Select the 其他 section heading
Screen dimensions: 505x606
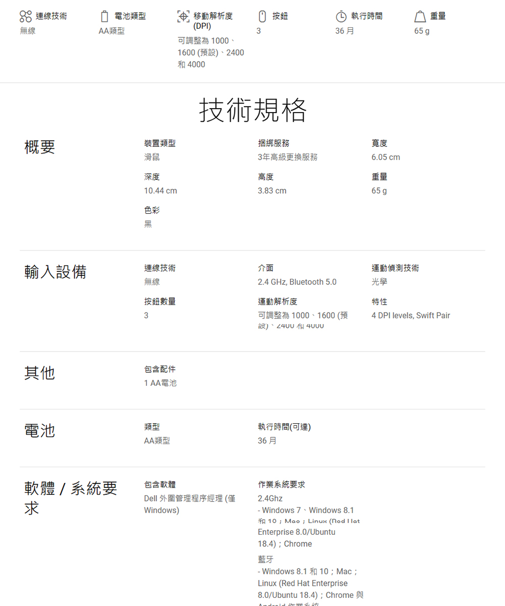40,373
